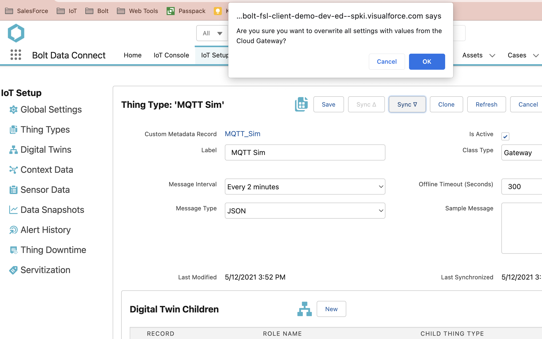Click the Offline Timeout seconds field
The height and width of the screenshot is (339, 542).
(x=522, y=187)
